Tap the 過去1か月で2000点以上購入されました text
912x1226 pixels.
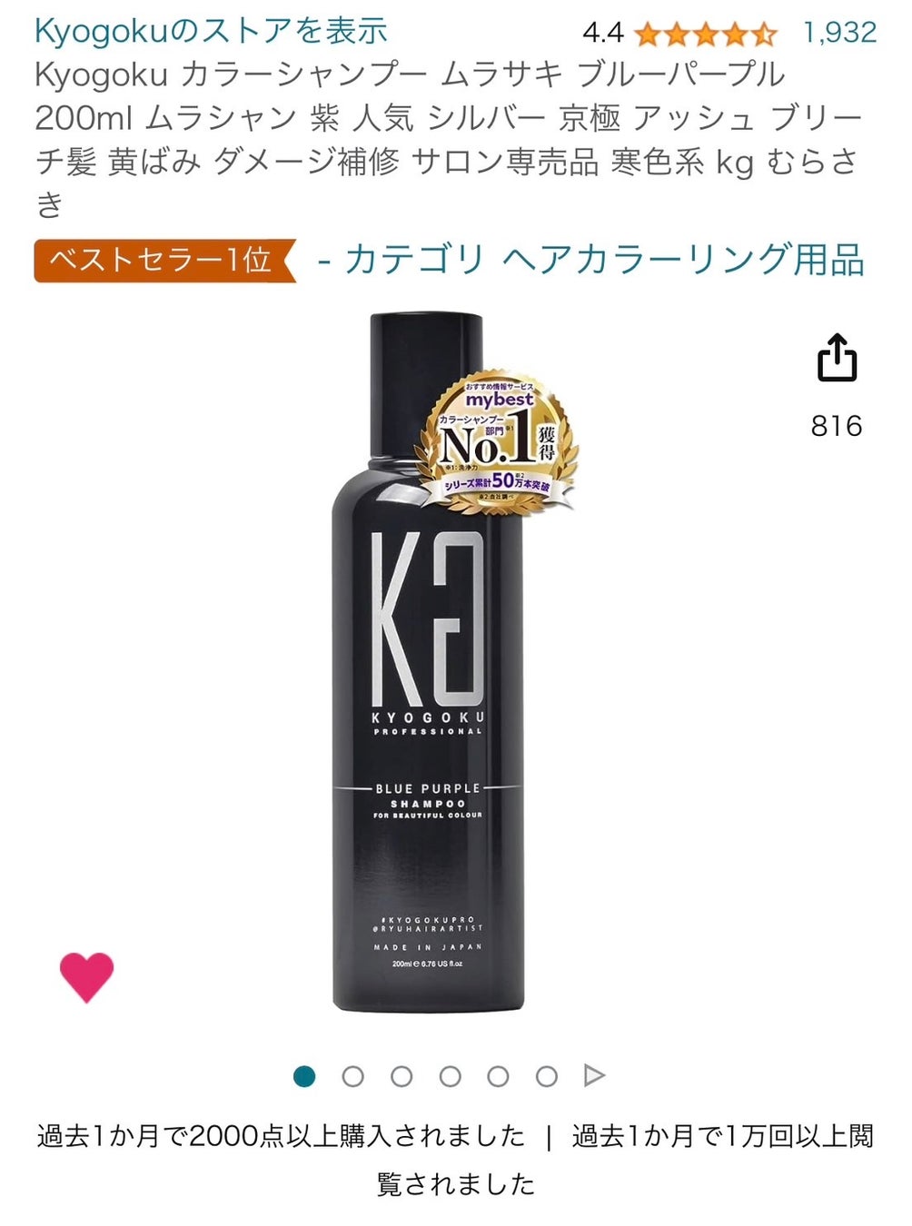(281, 1136)
